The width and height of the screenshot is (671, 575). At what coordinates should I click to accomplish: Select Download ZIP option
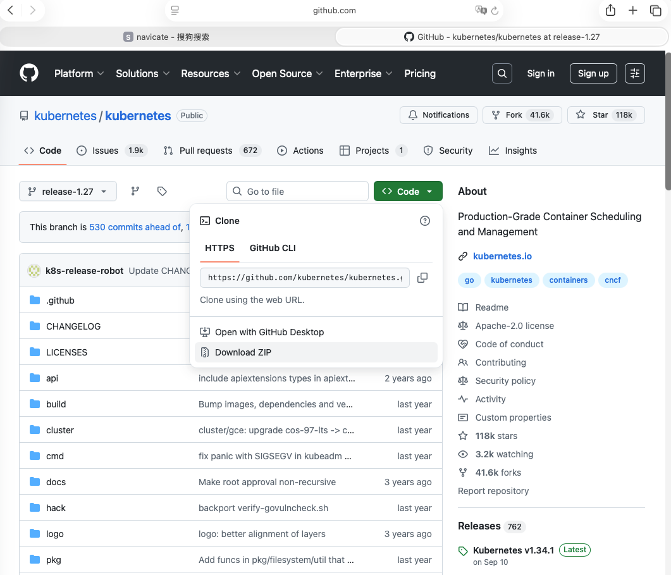316,352
